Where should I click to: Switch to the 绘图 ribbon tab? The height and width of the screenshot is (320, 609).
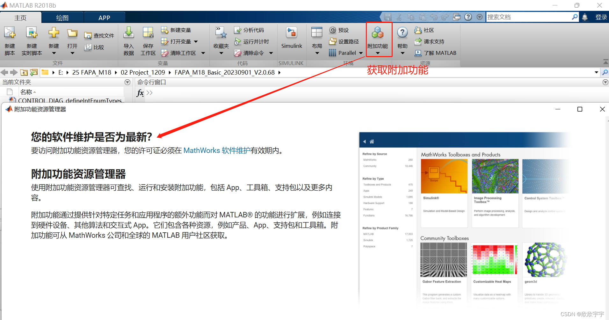tap(62, 18)
